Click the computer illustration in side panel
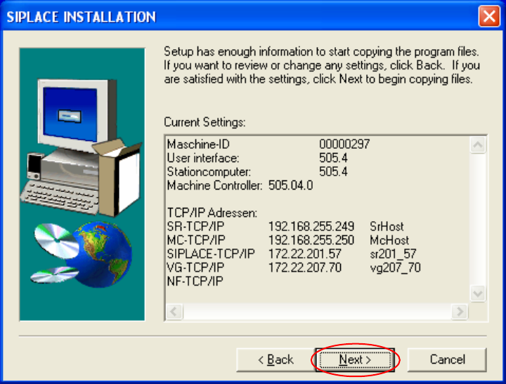 pyautogui.click(x=81, y=147)
